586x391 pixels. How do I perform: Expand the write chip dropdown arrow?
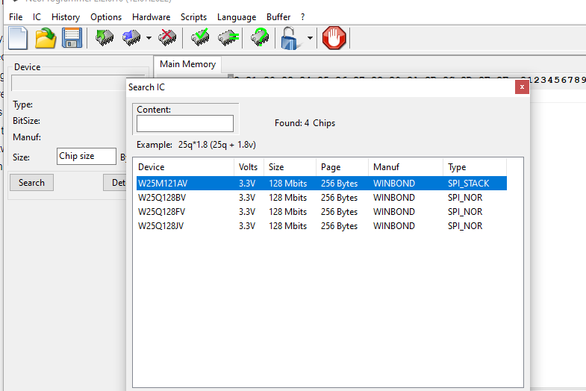click(149, 38)
